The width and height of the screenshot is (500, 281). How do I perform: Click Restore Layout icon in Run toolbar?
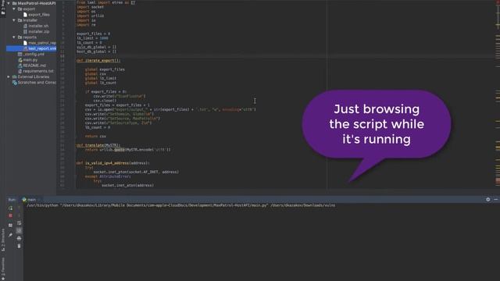click(x=10, y=226)
